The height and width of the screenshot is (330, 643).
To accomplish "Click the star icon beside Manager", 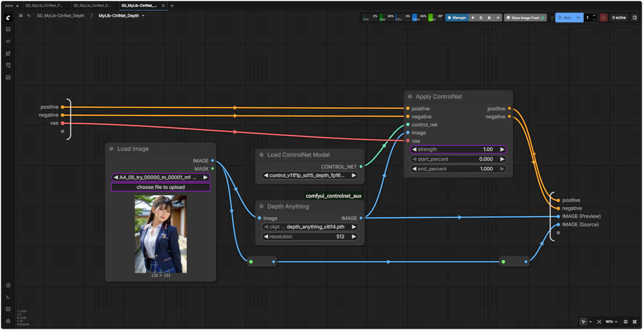I will click(473, 18).
